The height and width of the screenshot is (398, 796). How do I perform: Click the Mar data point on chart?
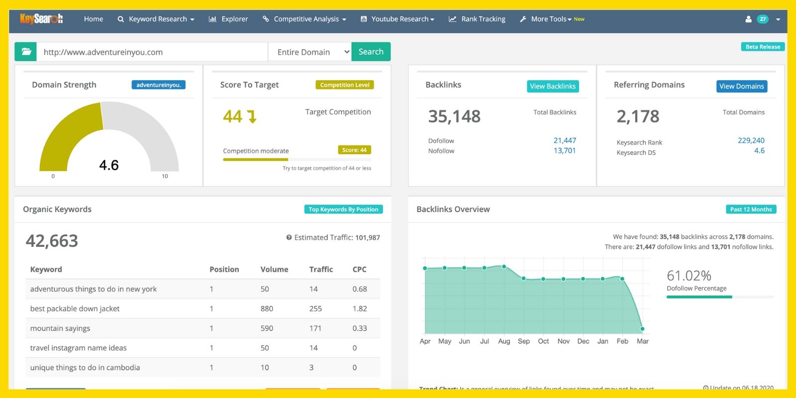click(x=642, y=329)
